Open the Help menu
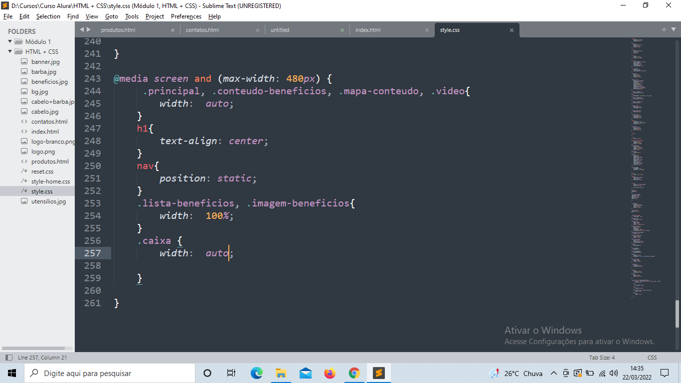 [x=214, y=16]
